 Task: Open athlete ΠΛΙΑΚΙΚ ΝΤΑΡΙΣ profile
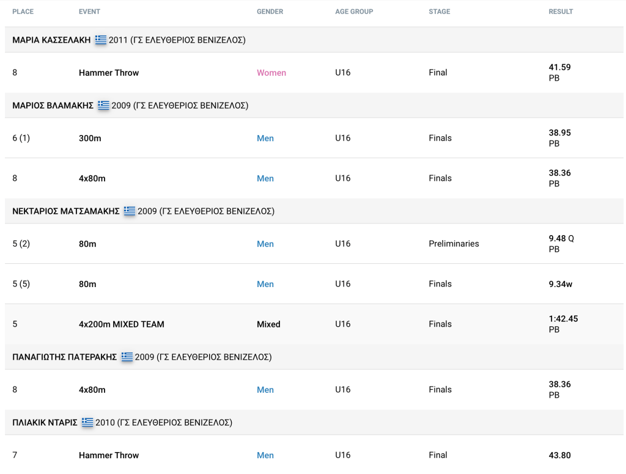(45, 423)
